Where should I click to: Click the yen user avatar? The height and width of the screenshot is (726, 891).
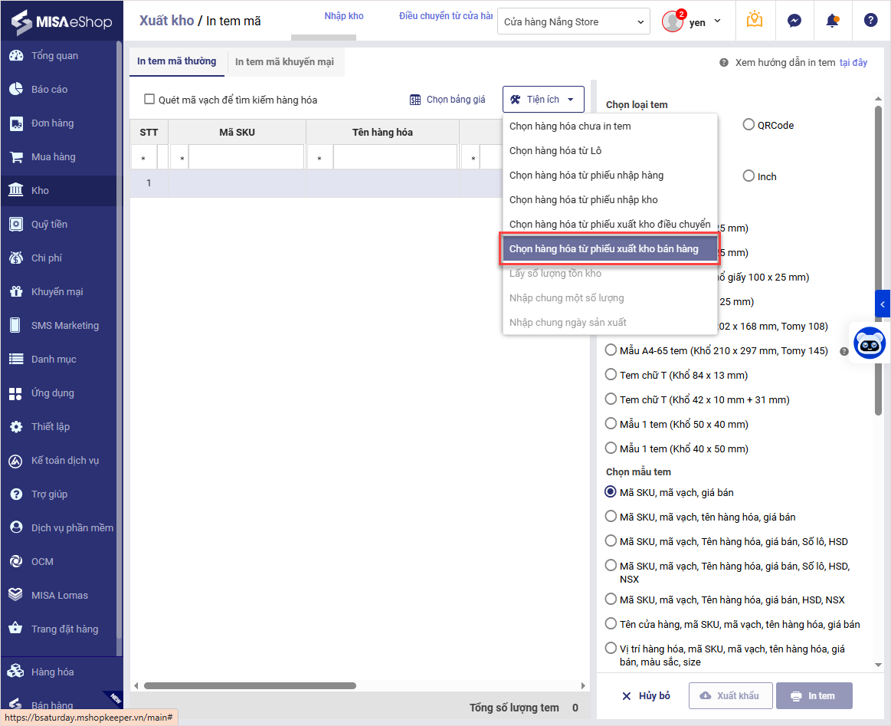pos(672,21)
